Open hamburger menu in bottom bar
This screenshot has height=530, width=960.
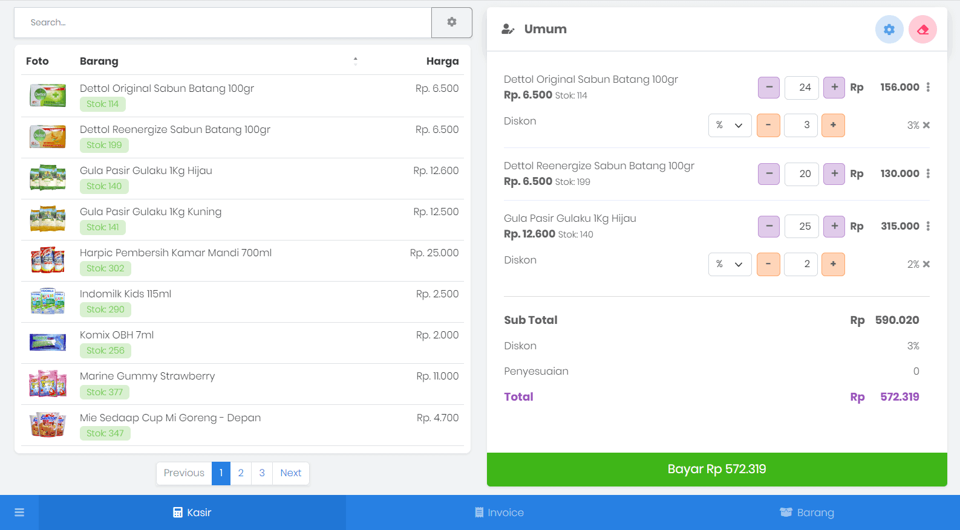pyautogui.click(x=19, y=512)
